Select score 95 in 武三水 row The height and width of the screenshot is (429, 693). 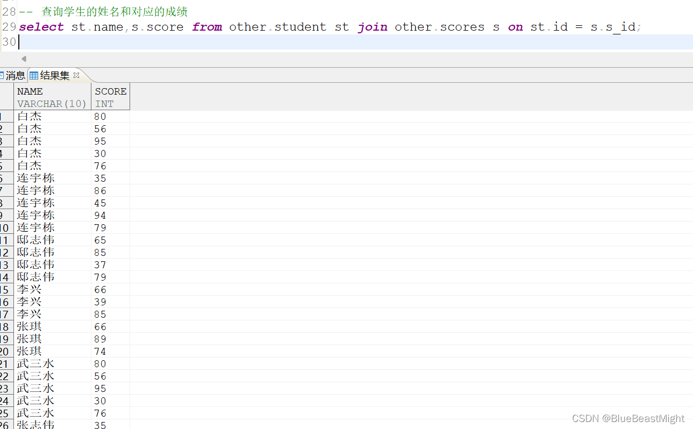[x=110, y=388]
